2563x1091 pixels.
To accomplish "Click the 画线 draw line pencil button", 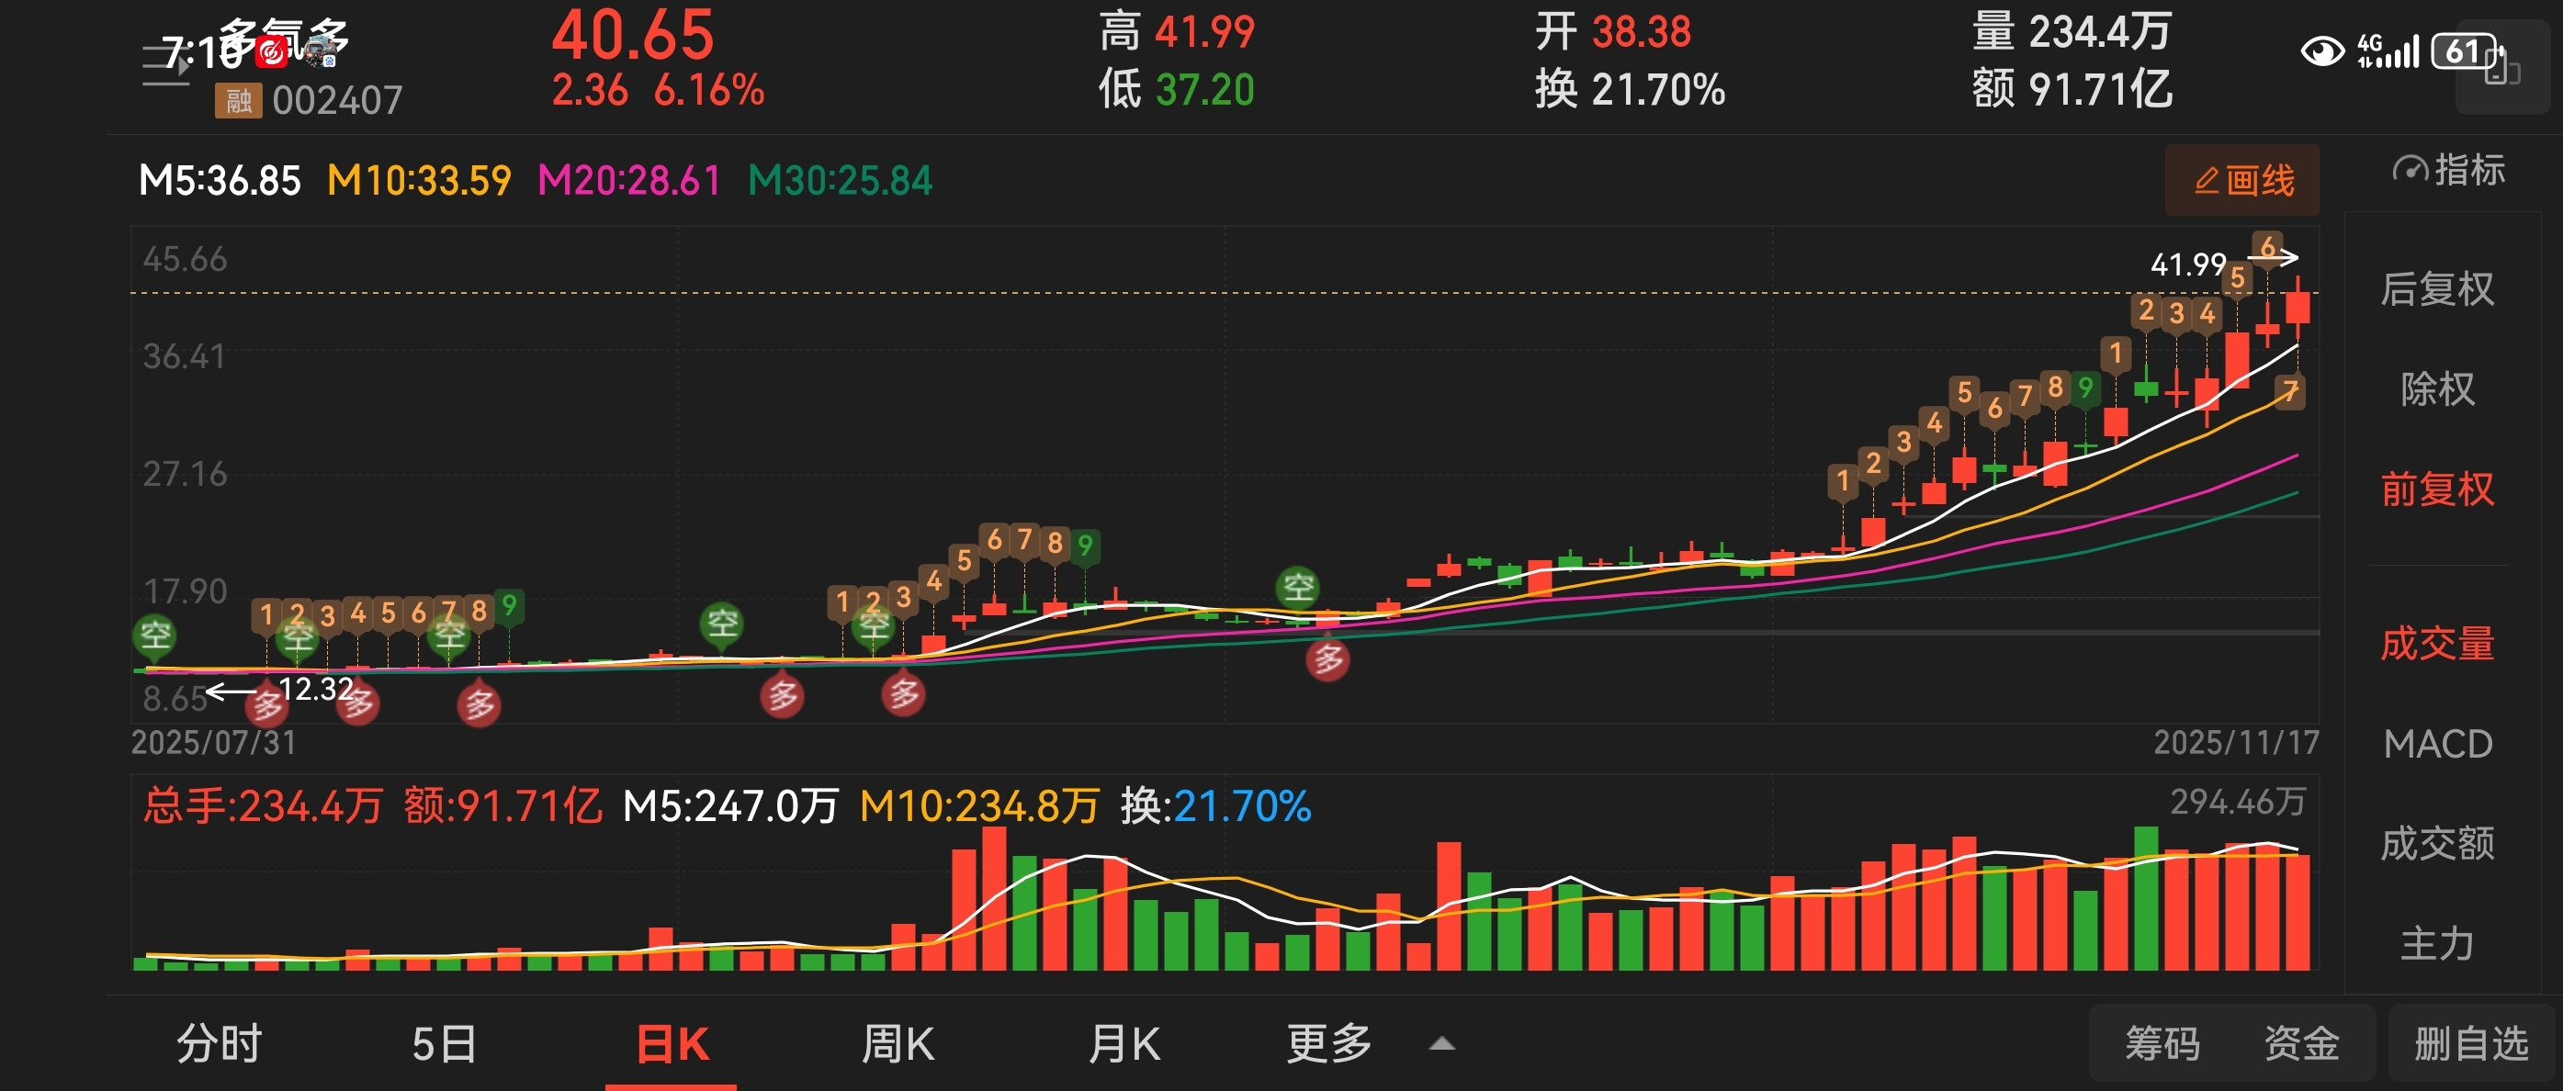I will [x=2242, y=181].
